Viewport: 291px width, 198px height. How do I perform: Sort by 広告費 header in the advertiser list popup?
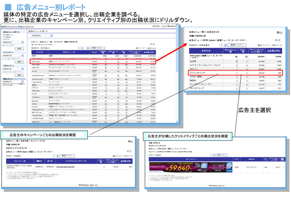274,50
